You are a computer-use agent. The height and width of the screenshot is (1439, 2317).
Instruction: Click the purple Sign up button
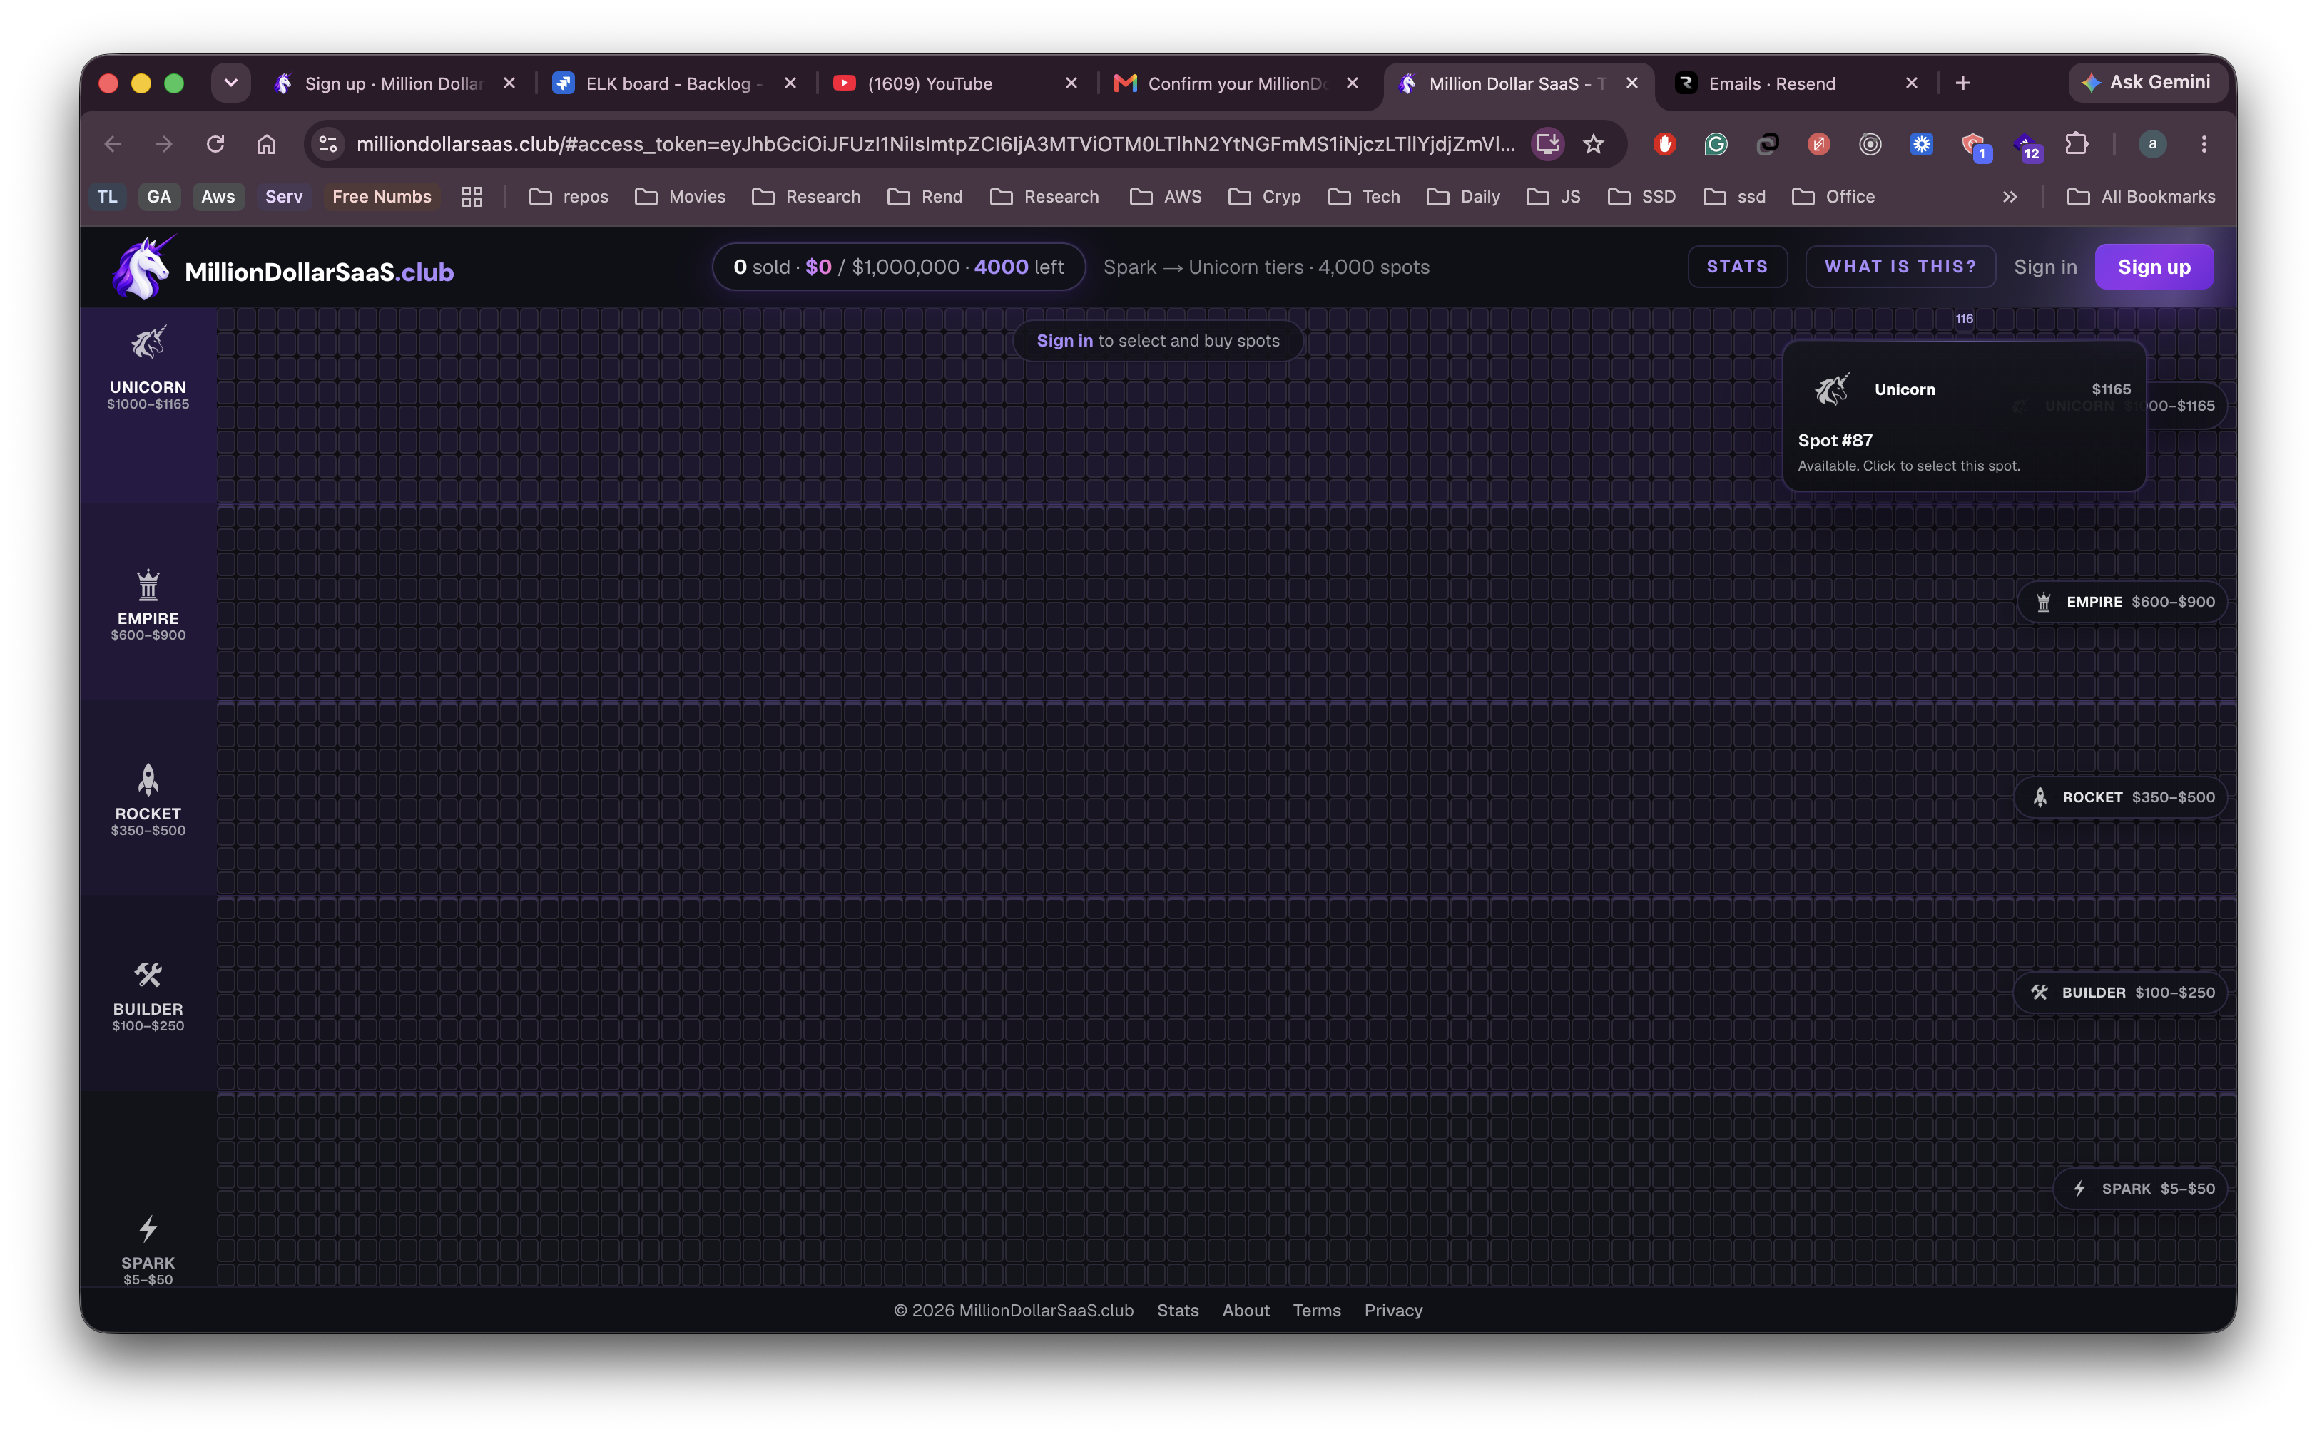point(2153,267)
